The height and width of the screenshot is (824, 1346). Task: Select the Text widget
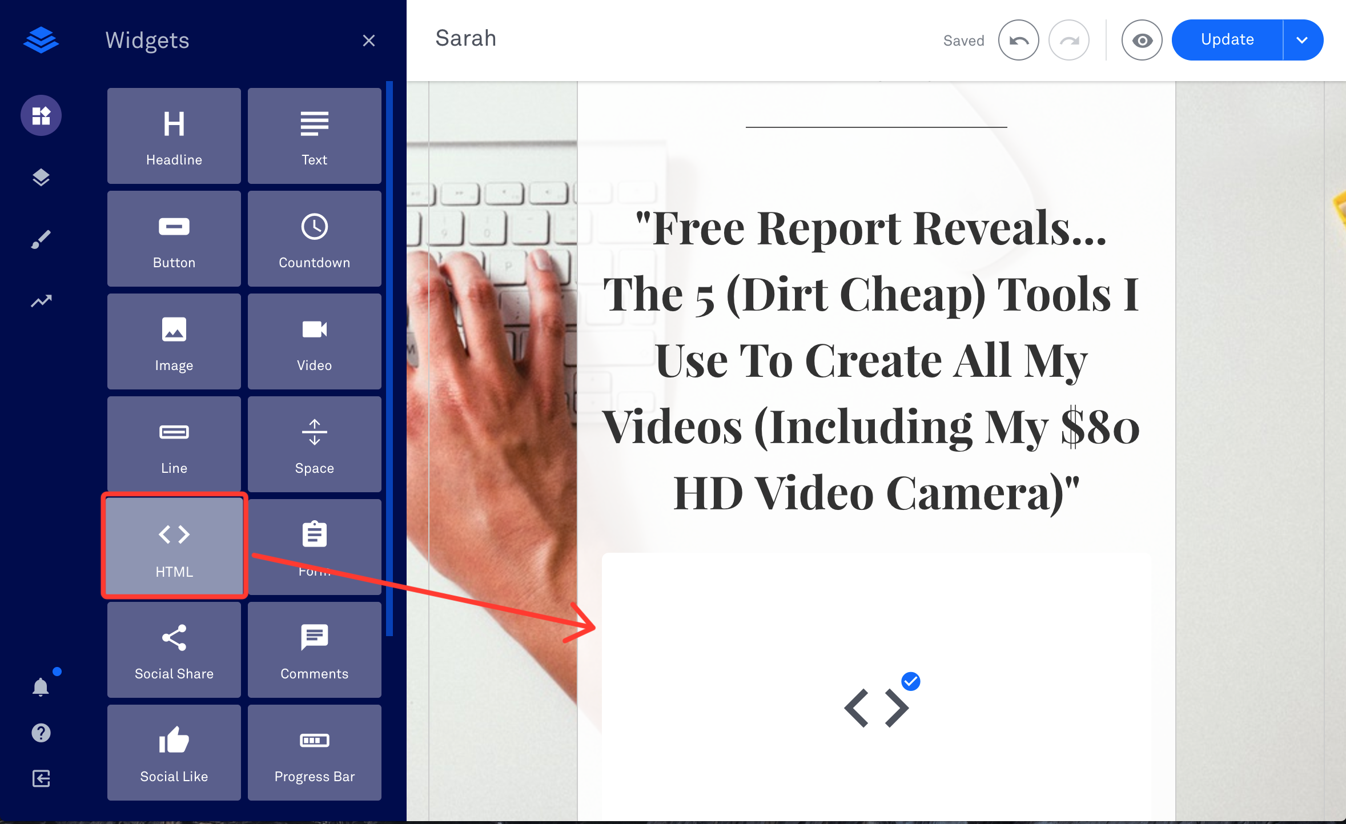click(x=315, y=136)
